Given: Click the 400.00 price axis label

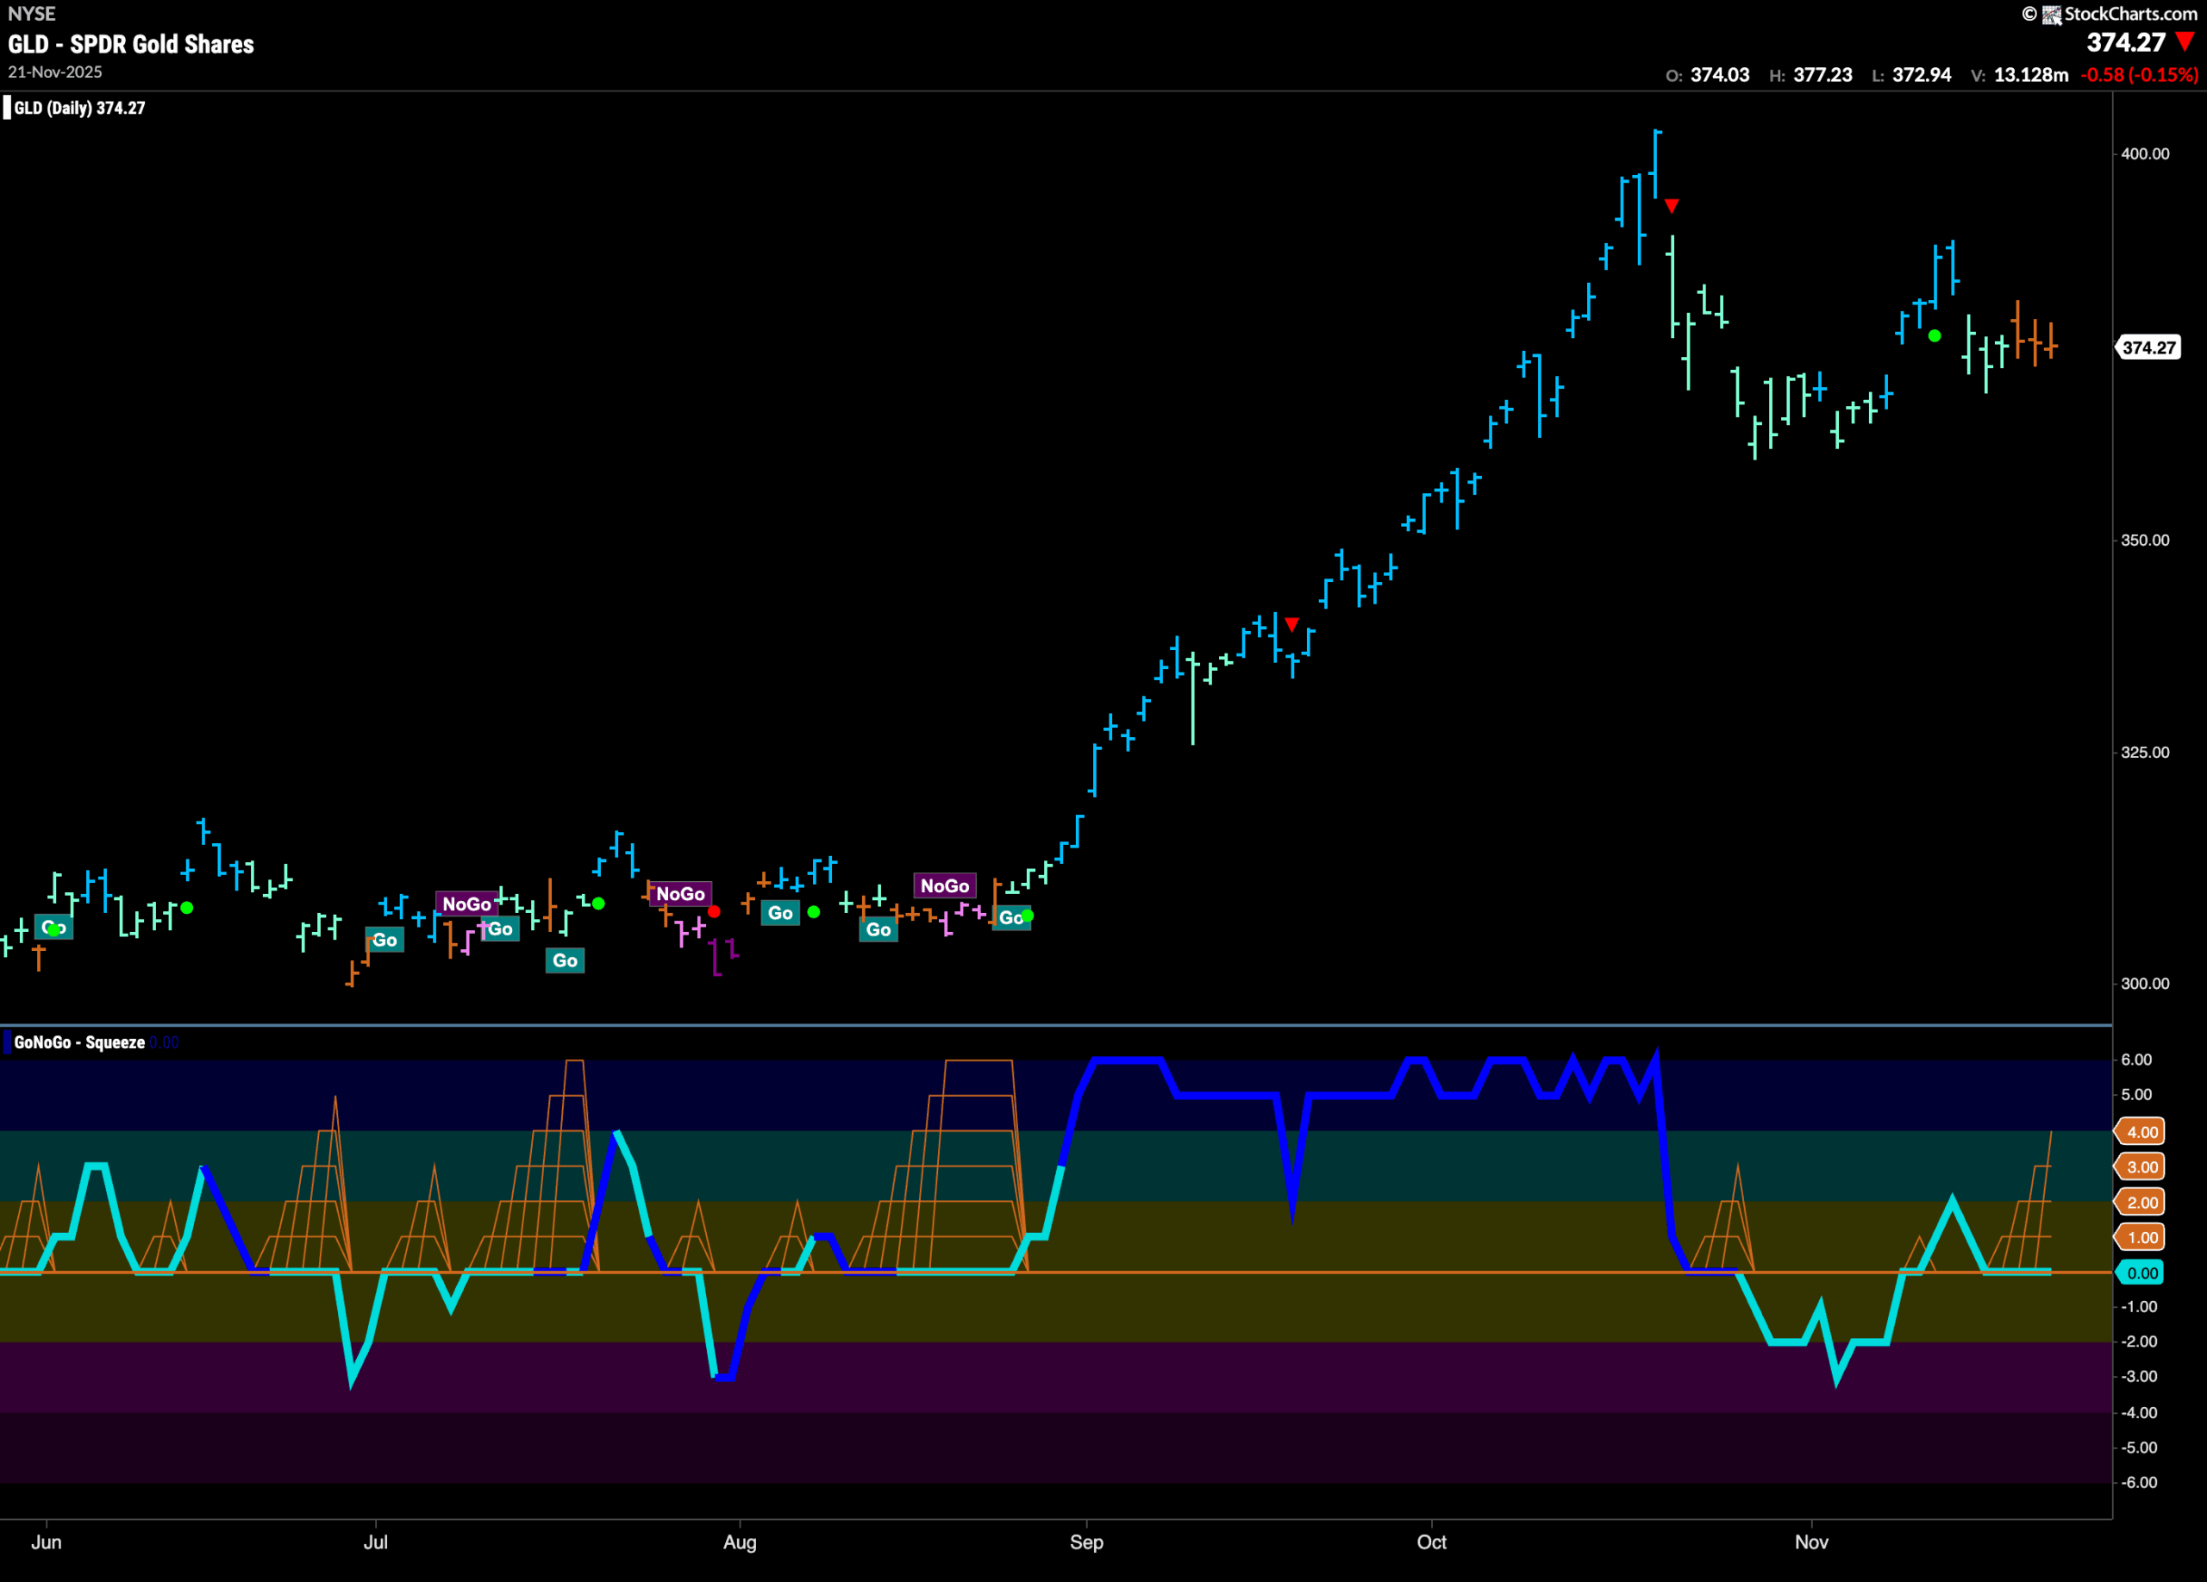Looking at the screenshot, I should 2145,153.
